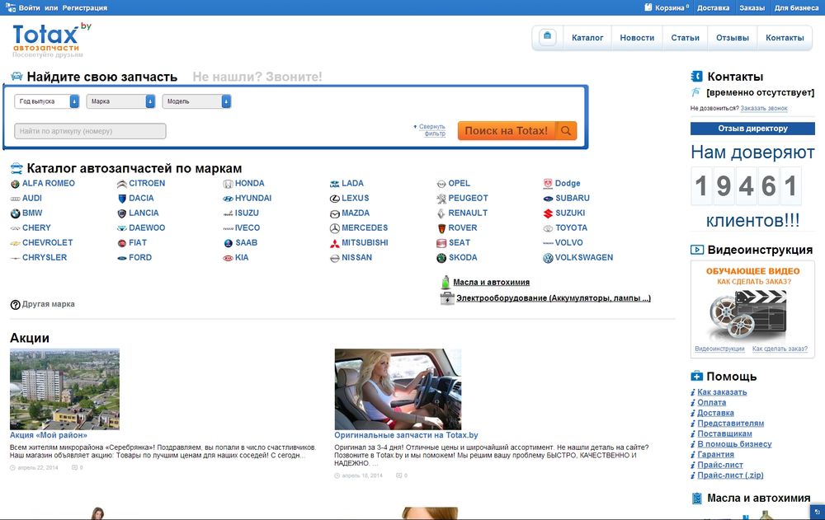Click the Mitsubishi red diamonds icon
825x520 pixels.
click(x=335, y=243)
